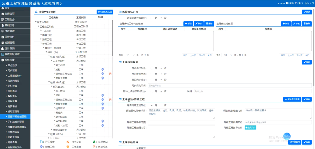Screen dimensions: 315x149
Task: Expand the 旋挖钻灌注桩 tree node
Action: coord(51,130)
